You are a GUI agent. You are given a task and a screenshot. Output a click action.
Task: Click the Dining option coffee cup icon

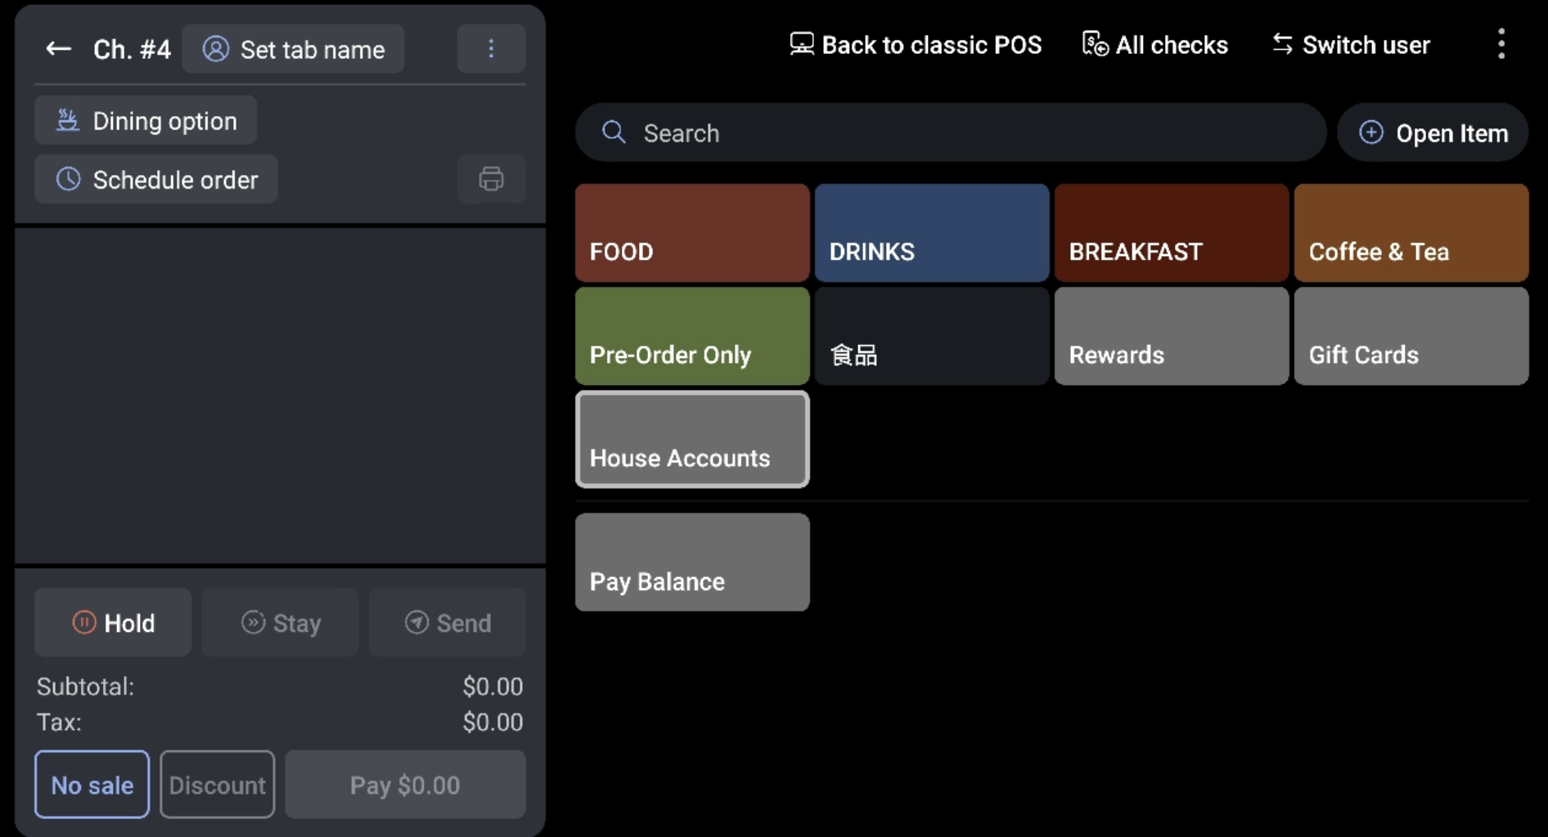click(68, 119)
